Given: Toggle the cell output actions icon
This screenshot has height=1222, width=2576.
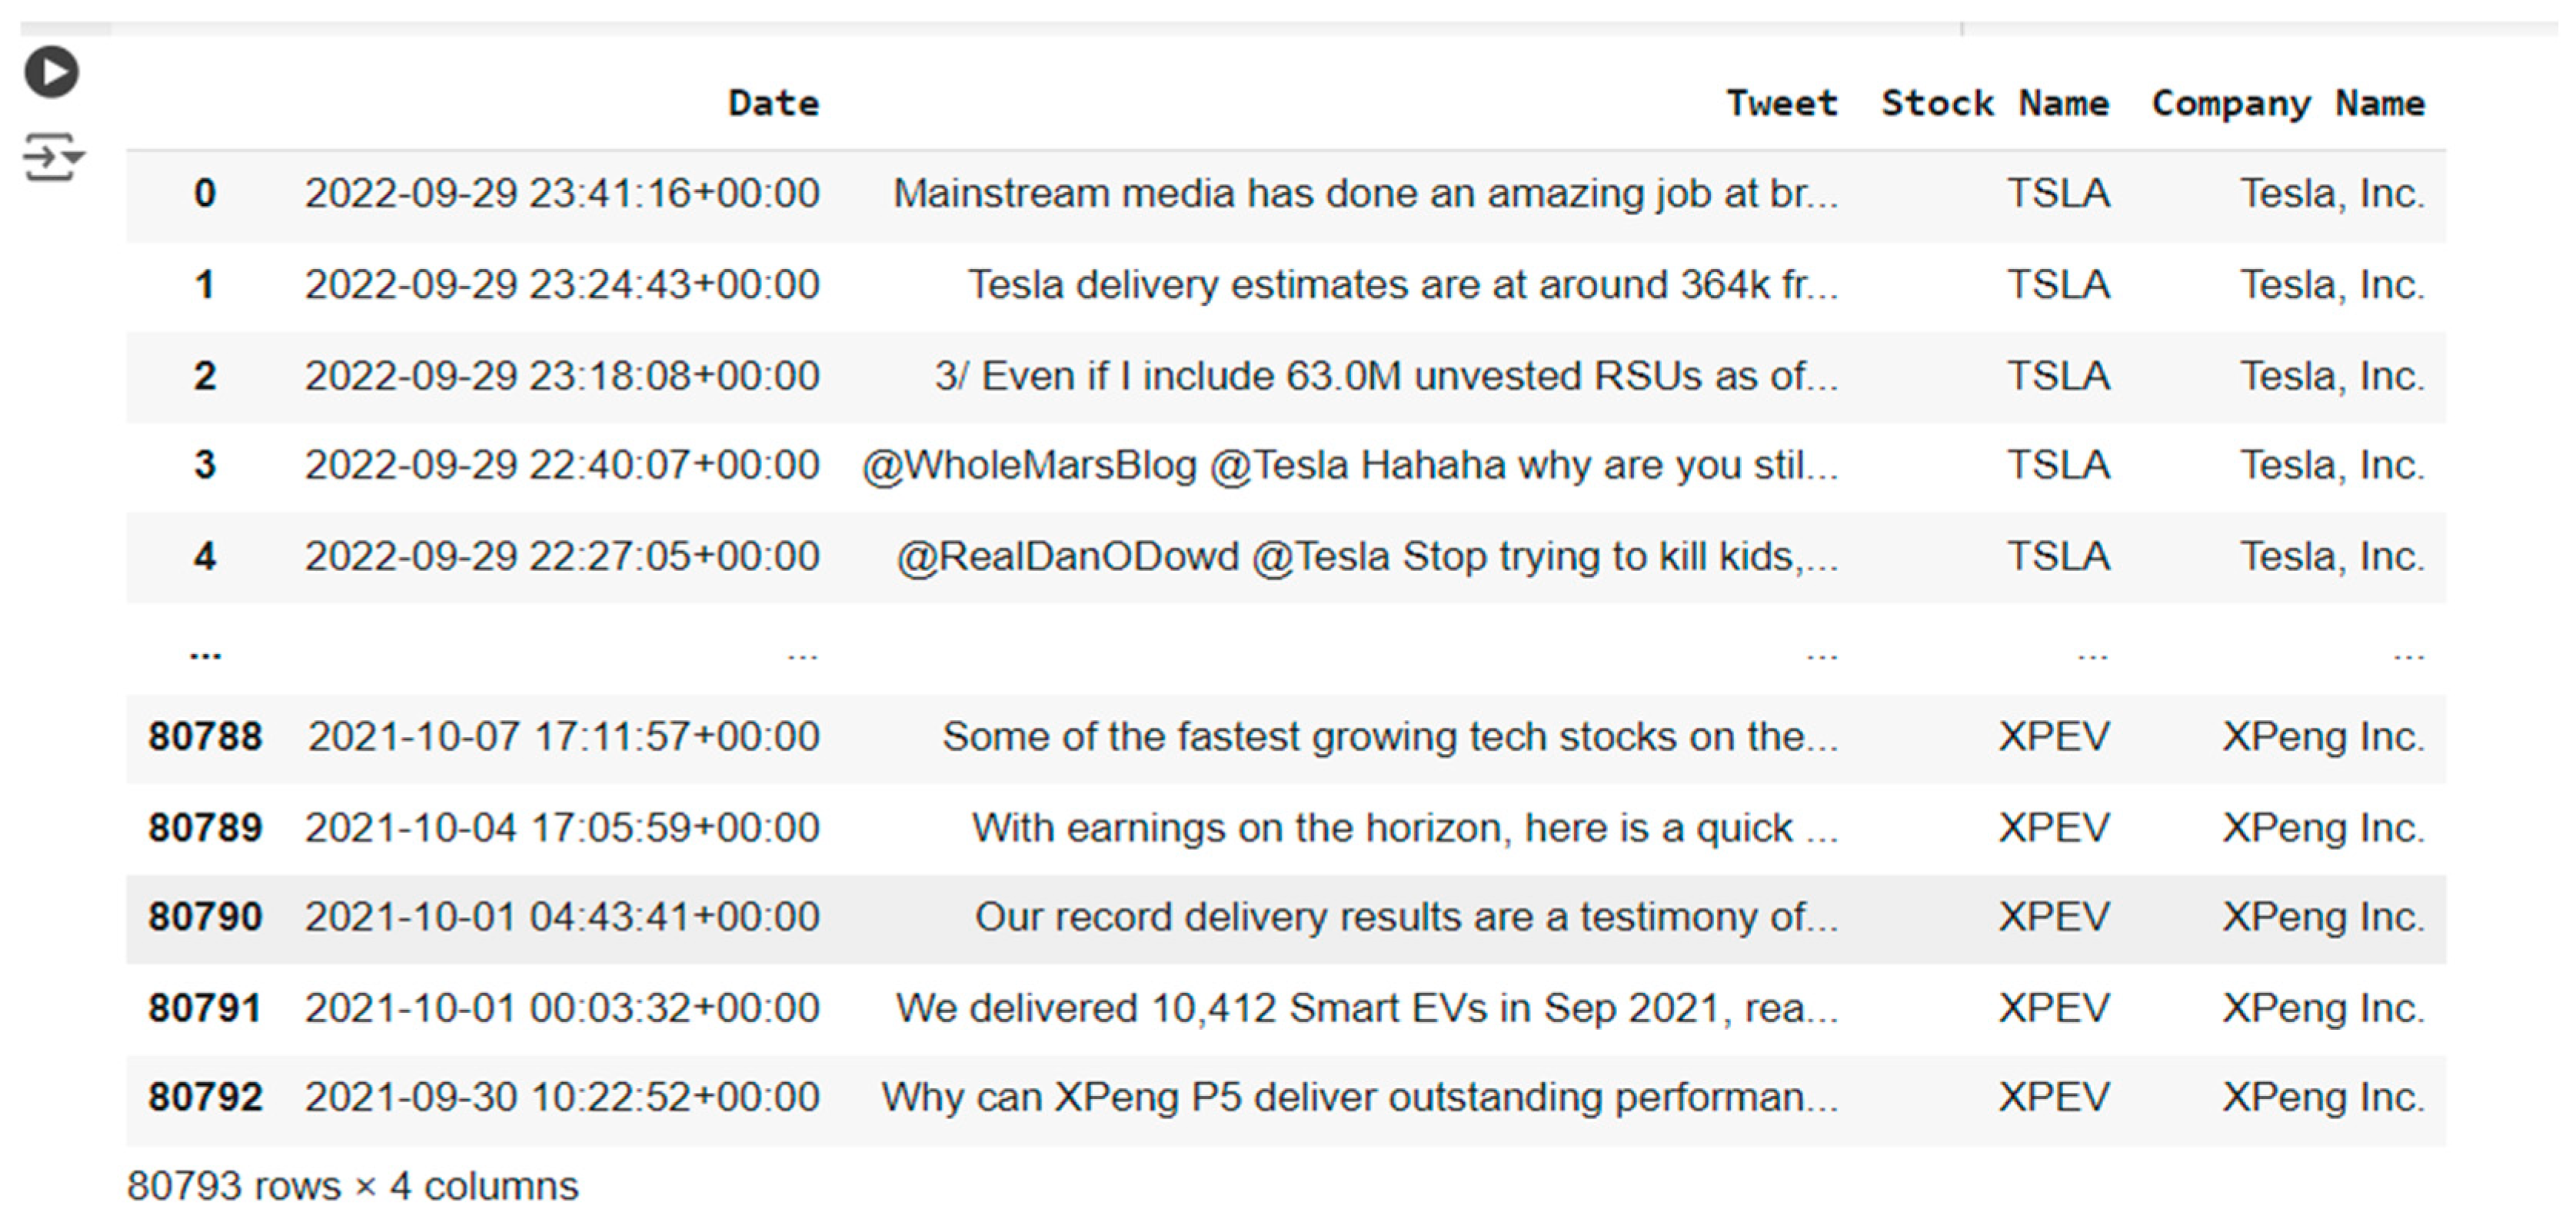Looking at the screenshot, I should [x=52, y=158].
